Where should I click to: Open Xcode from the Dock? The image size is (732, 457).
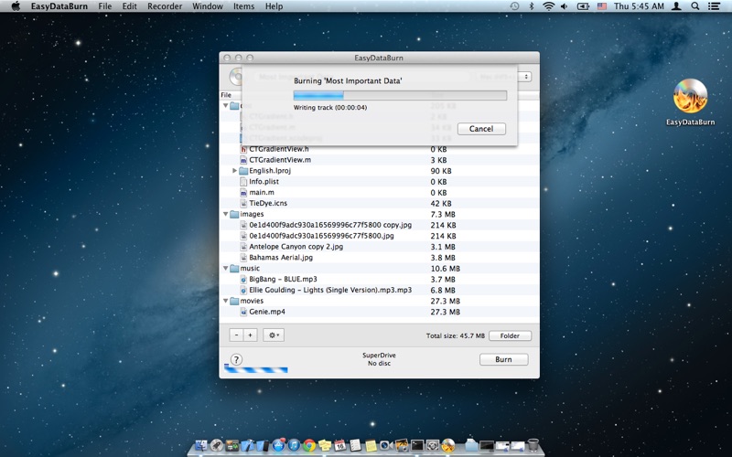247,445
